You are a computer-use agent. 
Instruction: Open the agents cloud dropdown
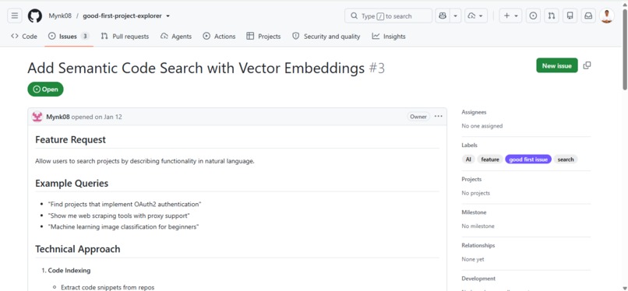click(x=476, y=16)
